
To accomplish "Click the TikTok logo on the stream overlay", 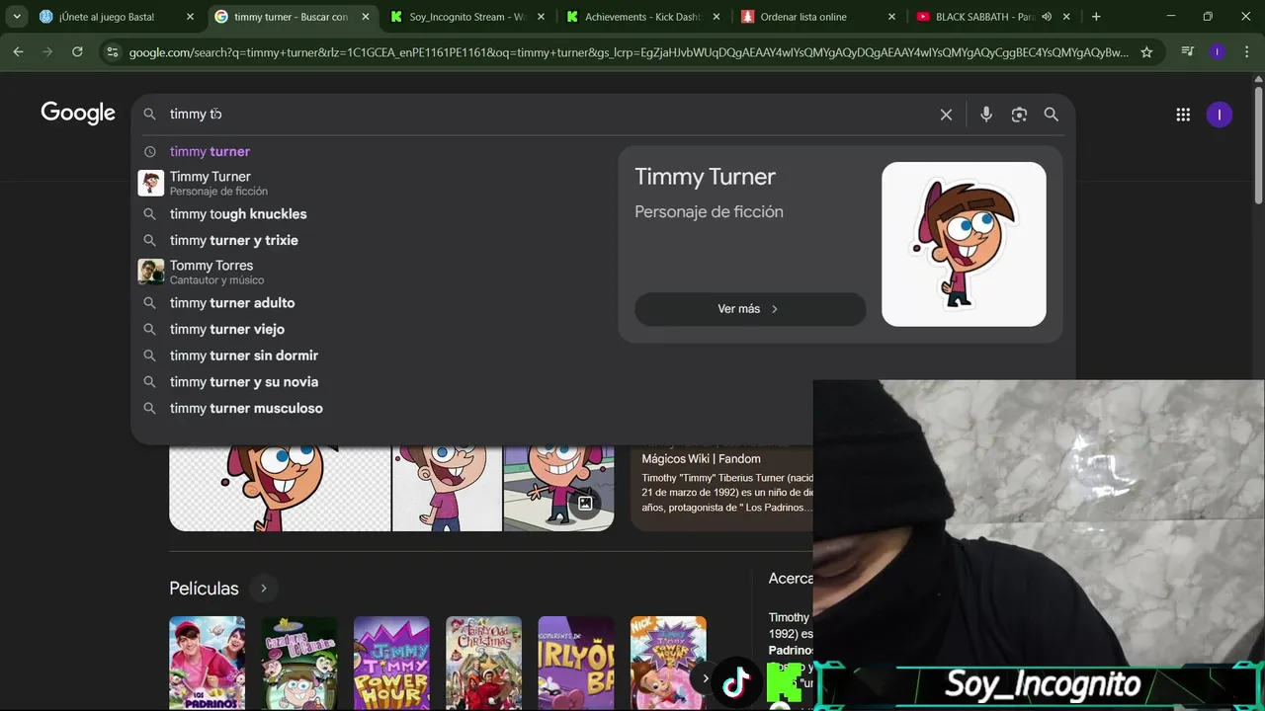I will pyautogui.click(x=736, y=683).
